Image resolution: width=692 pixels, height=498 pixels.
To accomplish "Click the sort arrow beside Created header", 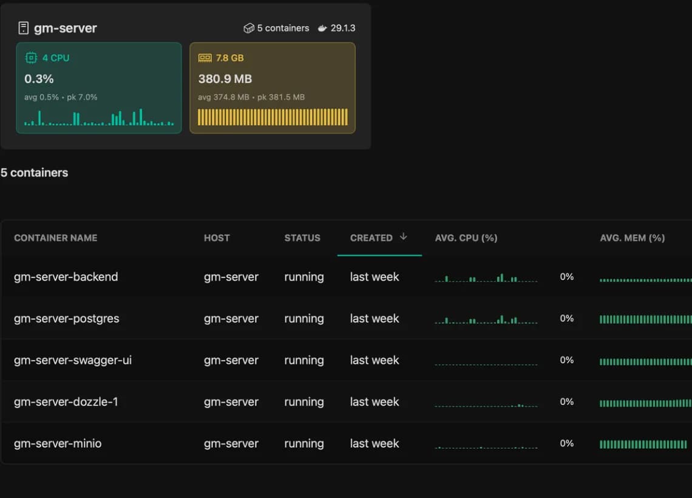I will coord(403,237).
